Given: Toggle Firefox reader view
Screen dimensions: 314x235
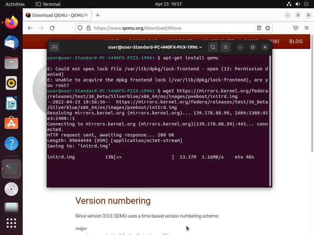Looking at the screenshot, I should [259, 28].
